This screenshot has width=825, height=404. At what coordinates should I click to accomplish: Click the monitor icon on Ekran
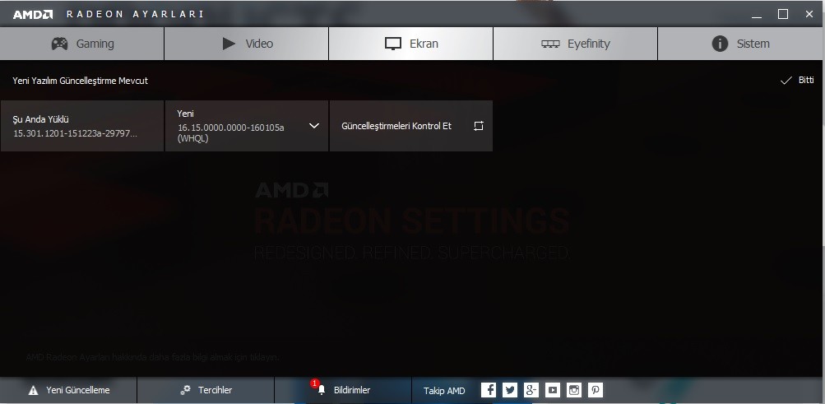point(393,44)
